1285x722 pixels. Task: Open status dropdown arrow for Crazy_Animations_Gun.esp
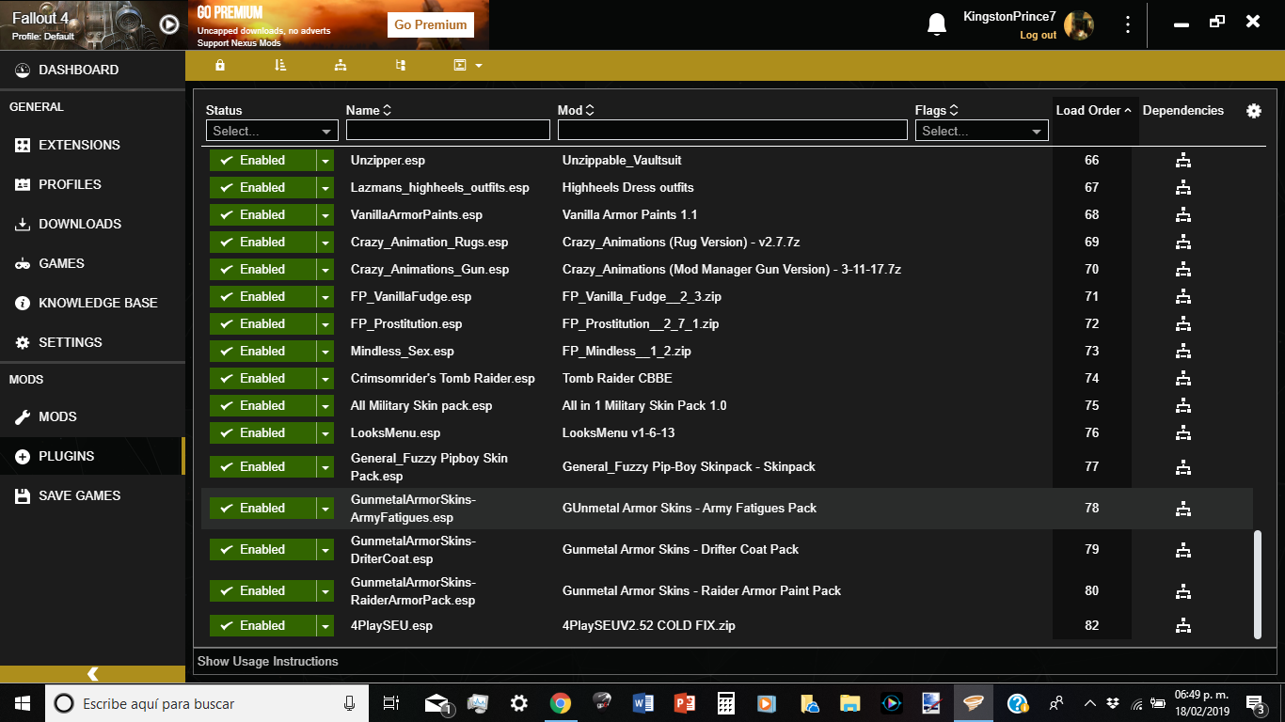[x=325, y=269]
